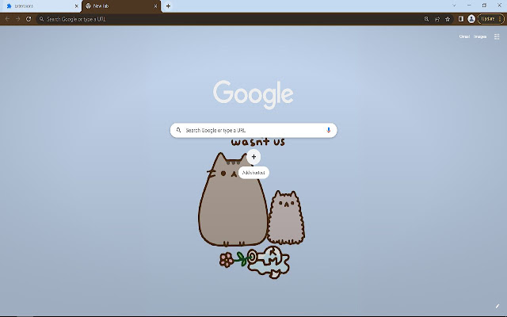Click the Google logo

coord(253,94)
